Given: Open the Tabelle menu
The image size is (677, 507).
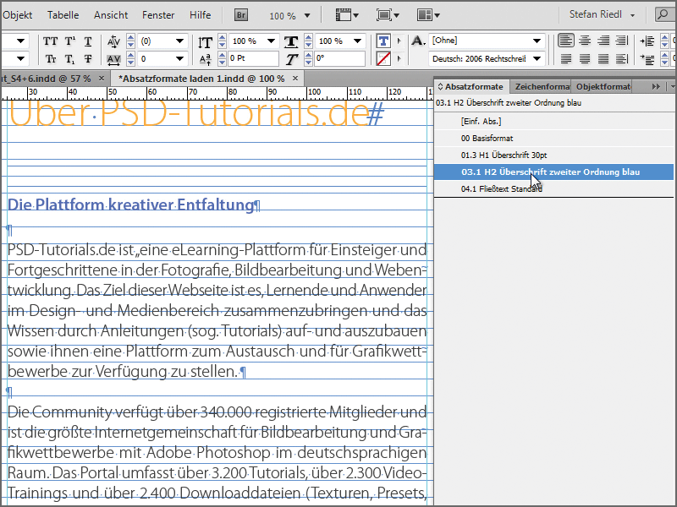Looking at the screenshot, I should pos(63,15).
